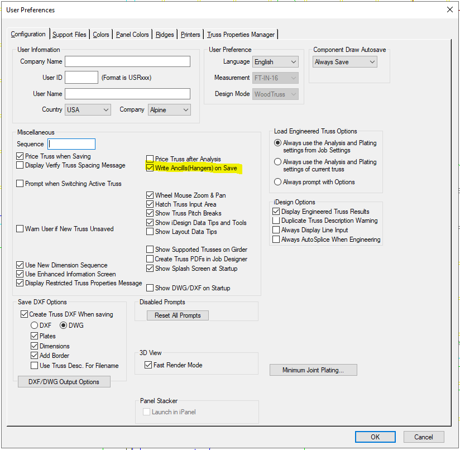Select the Truss Properties Manager tab
460x450 pixels.
[241, 34]
